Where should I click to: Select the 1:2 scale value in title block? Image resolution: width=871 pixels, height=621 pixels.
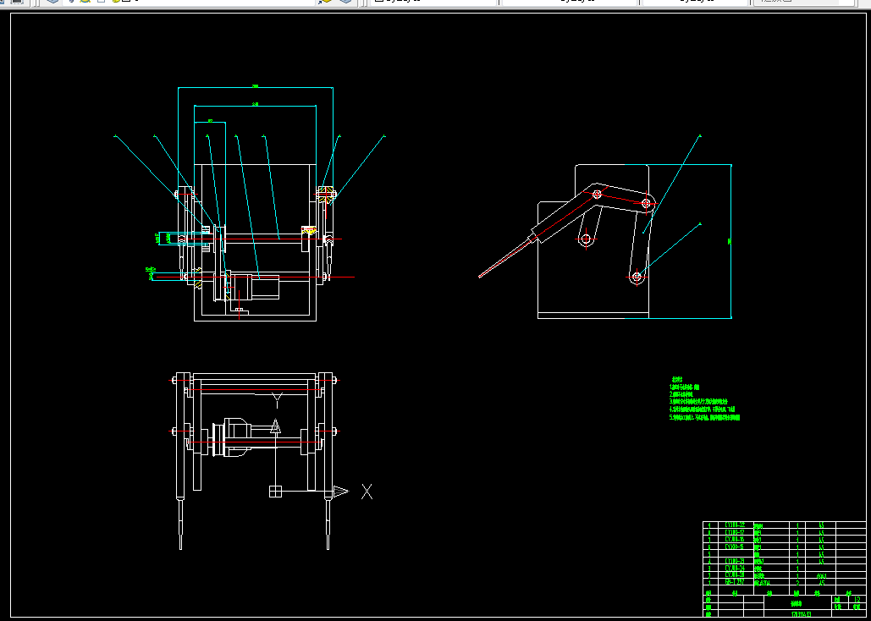[x=857, y=600]
